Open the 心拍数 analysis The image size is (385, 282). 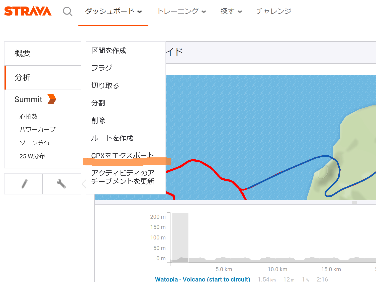(x=29, y=116)
